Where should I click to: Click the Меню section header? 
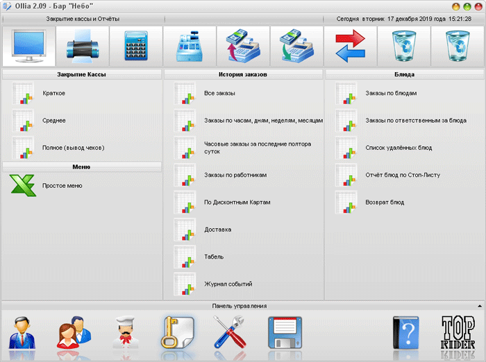81,167
